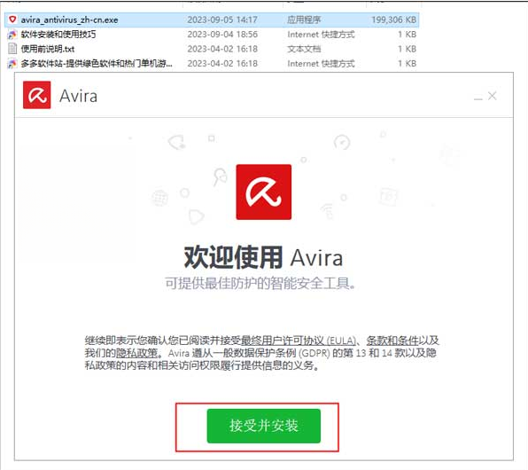This screenshot has width=528, height=470.
Task: Click the large red Avira umbrella logo
Action: tap(264, 192)
